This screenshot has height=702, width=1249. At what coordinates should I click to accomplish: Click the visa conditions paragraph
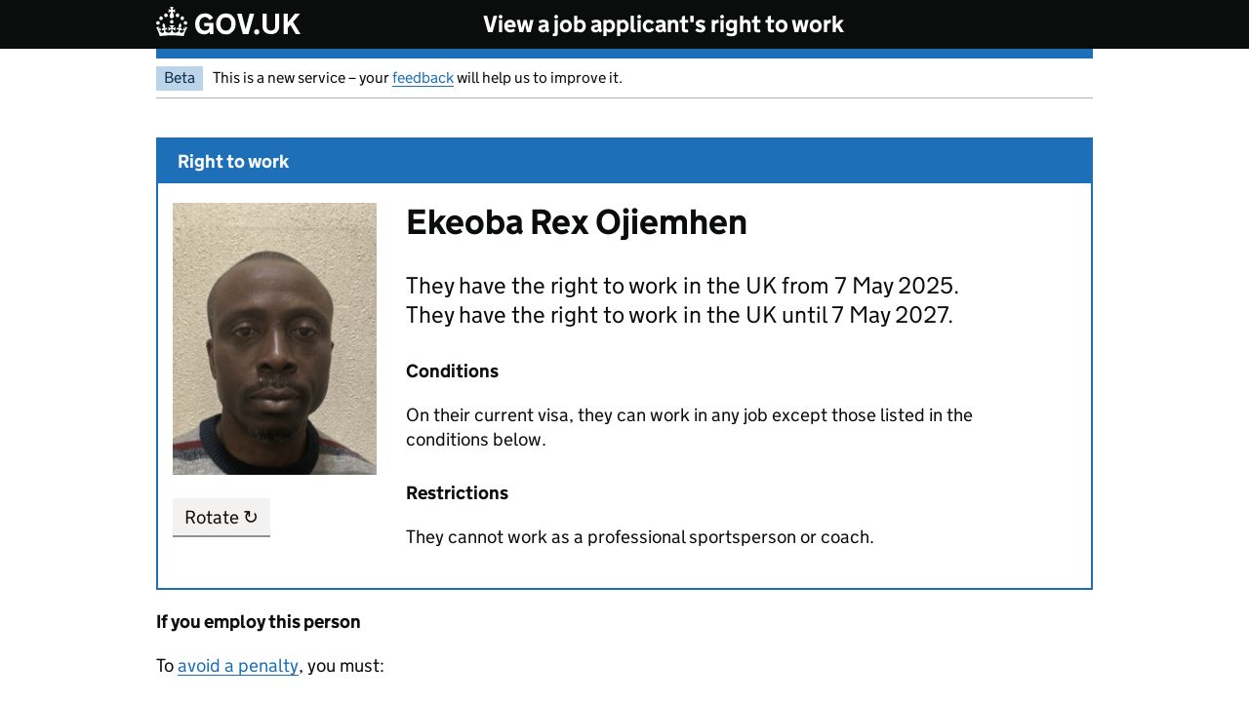tap(689, 427)
